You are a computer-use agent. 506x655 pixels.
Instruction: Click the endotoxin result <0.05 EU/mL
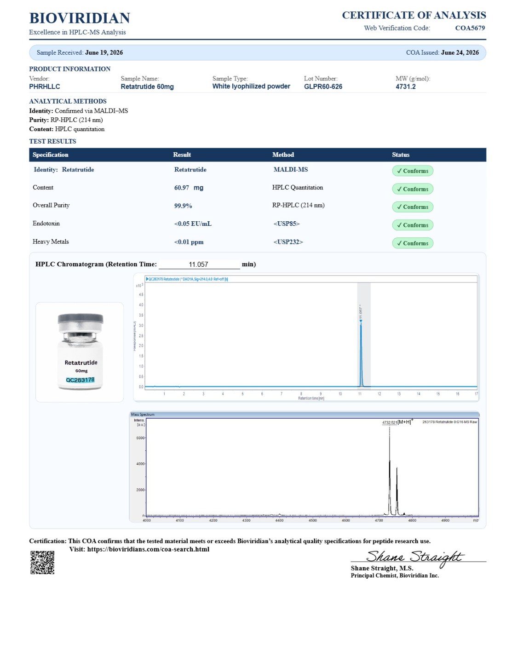point(193,224)
